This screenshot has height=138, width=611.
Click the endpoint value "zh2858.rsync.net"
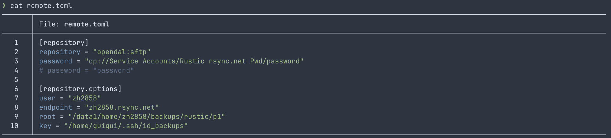[122, 107]
